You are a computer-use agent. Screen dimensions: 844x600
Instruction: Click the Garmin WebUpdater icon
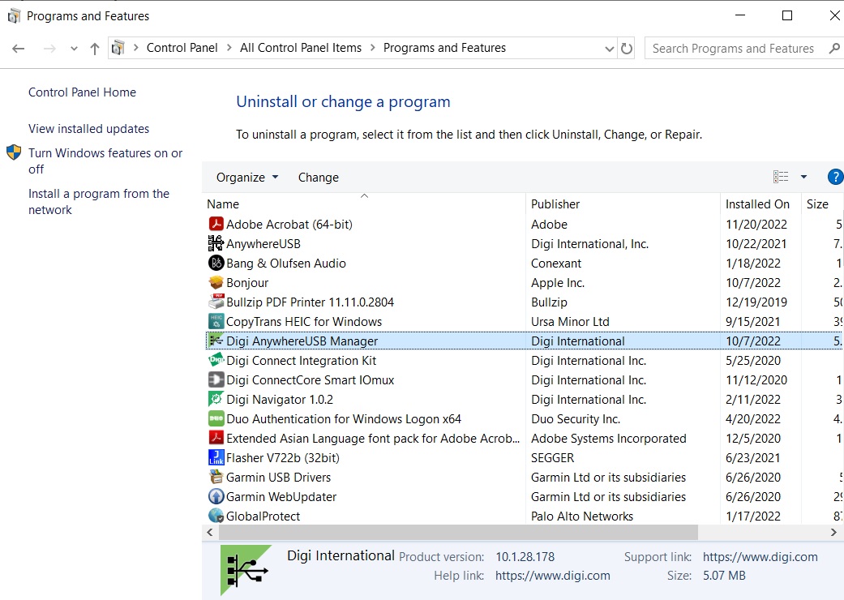click(216, 496)
